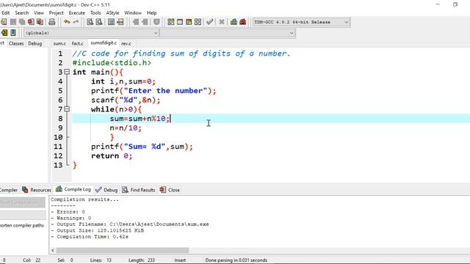Open the Tools menu
The image size is (470, 264).
point(95,13)
